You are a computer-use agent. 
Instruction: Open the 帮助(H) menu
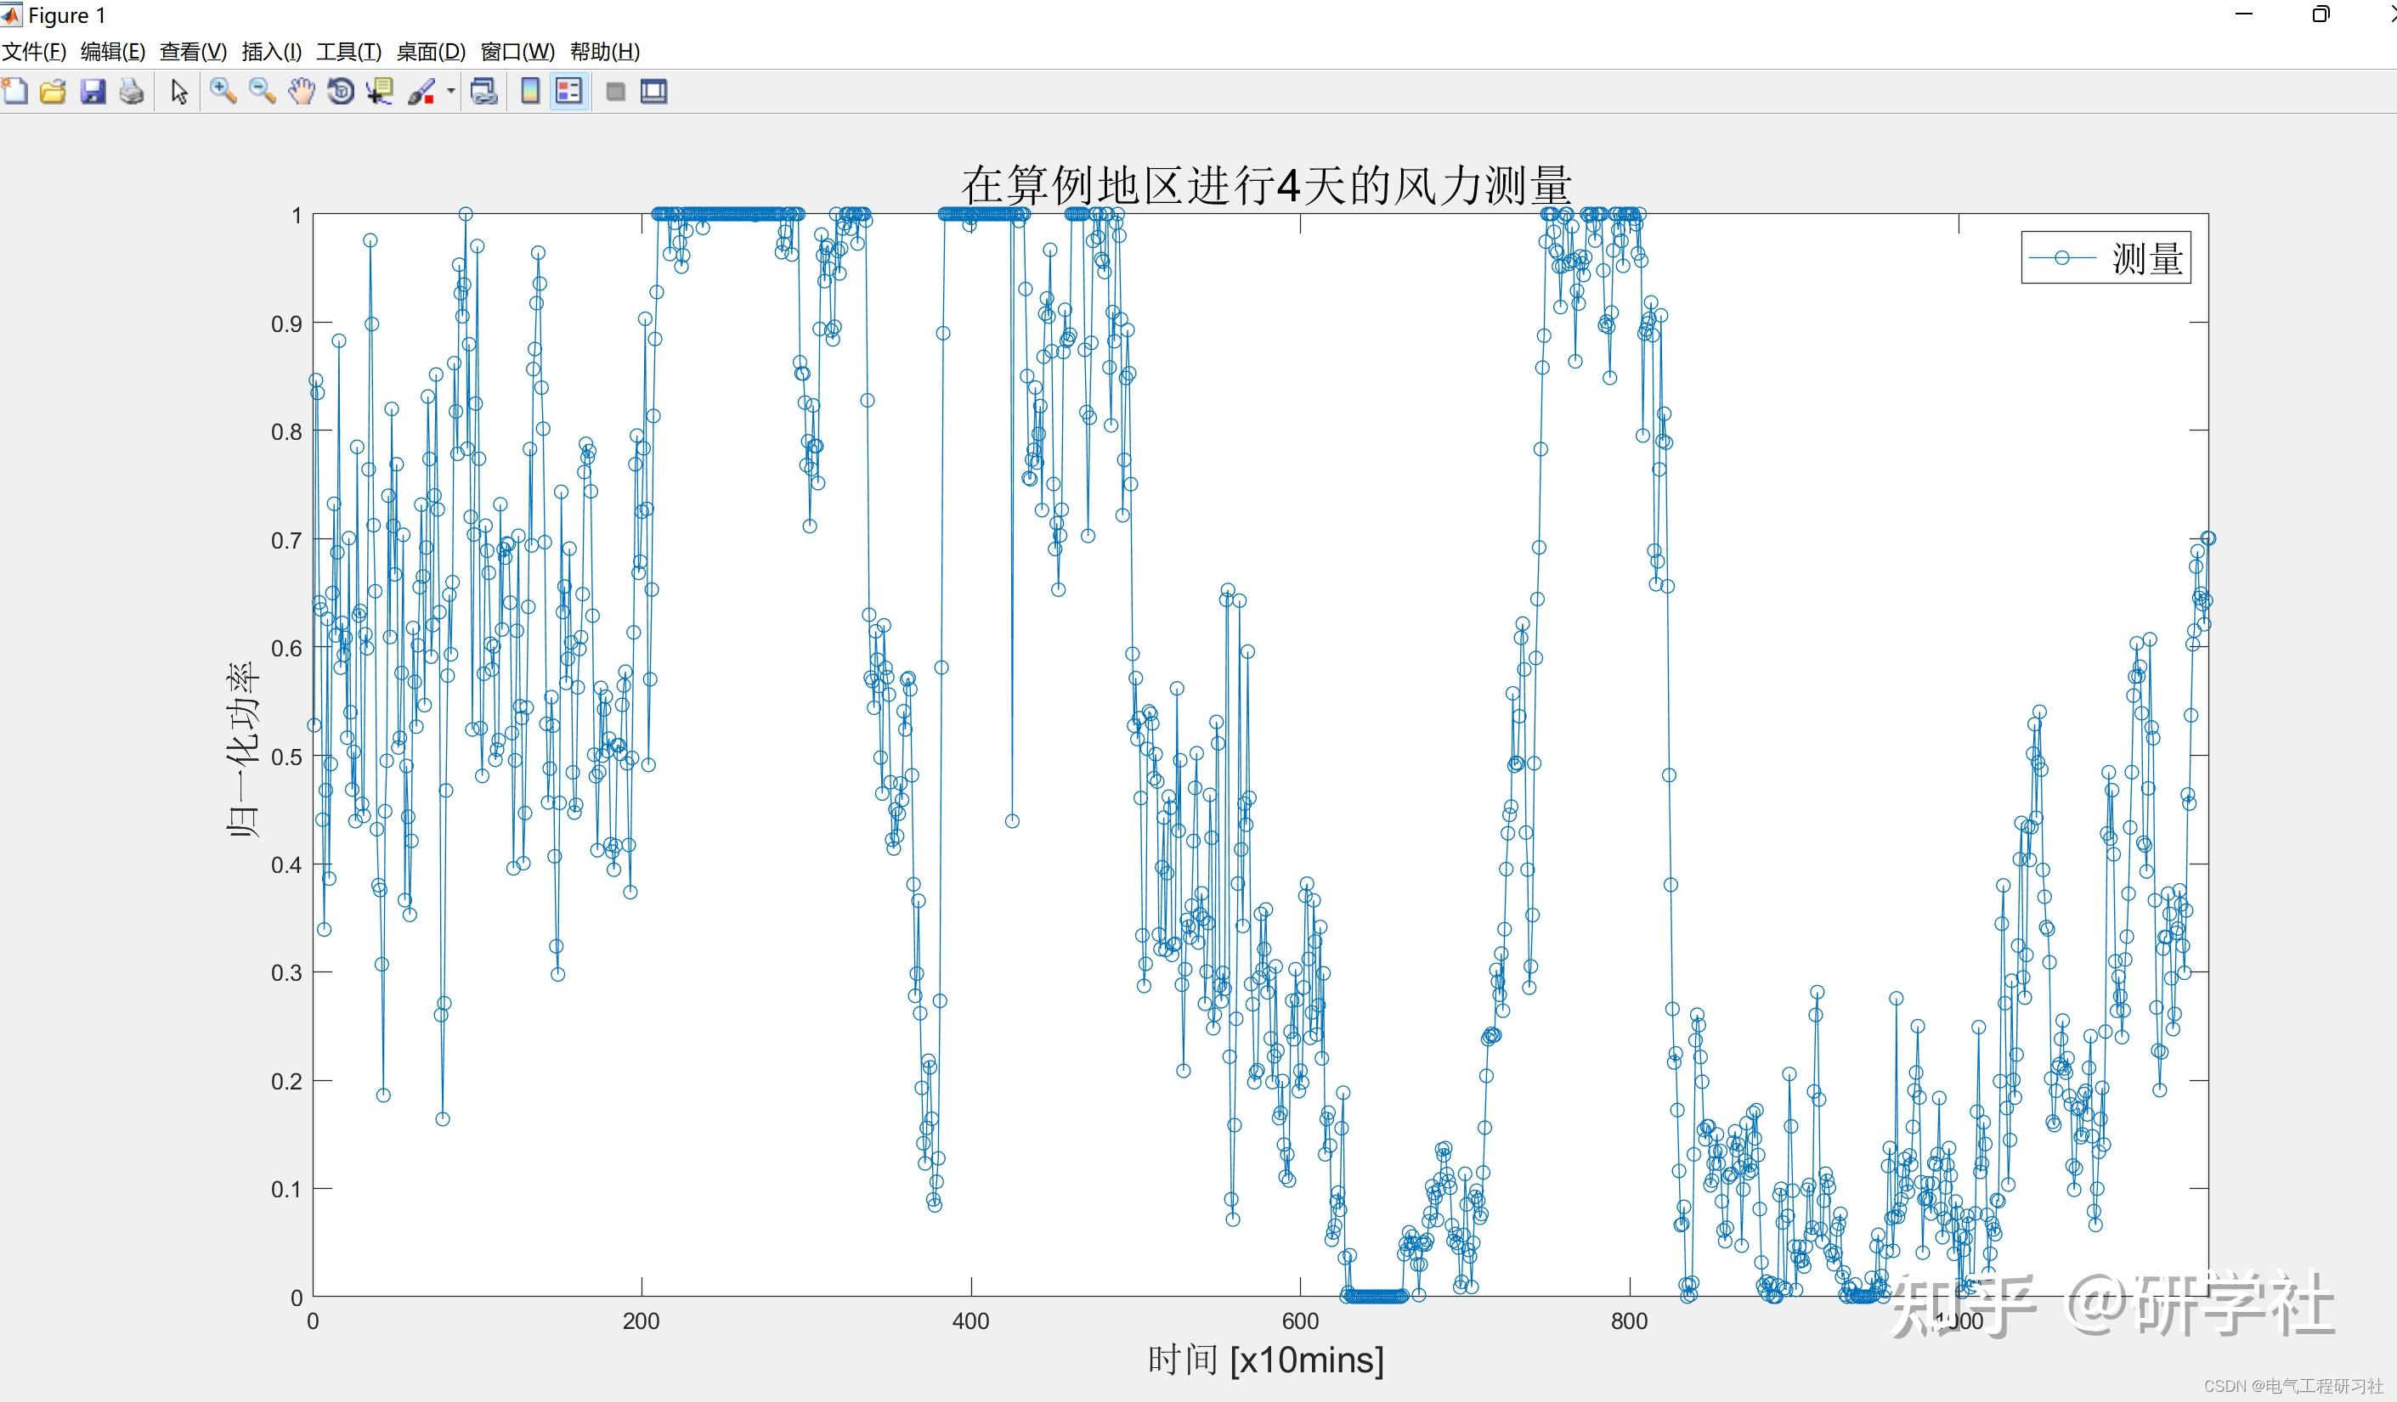pyautogui.click(x=605, y=51)
